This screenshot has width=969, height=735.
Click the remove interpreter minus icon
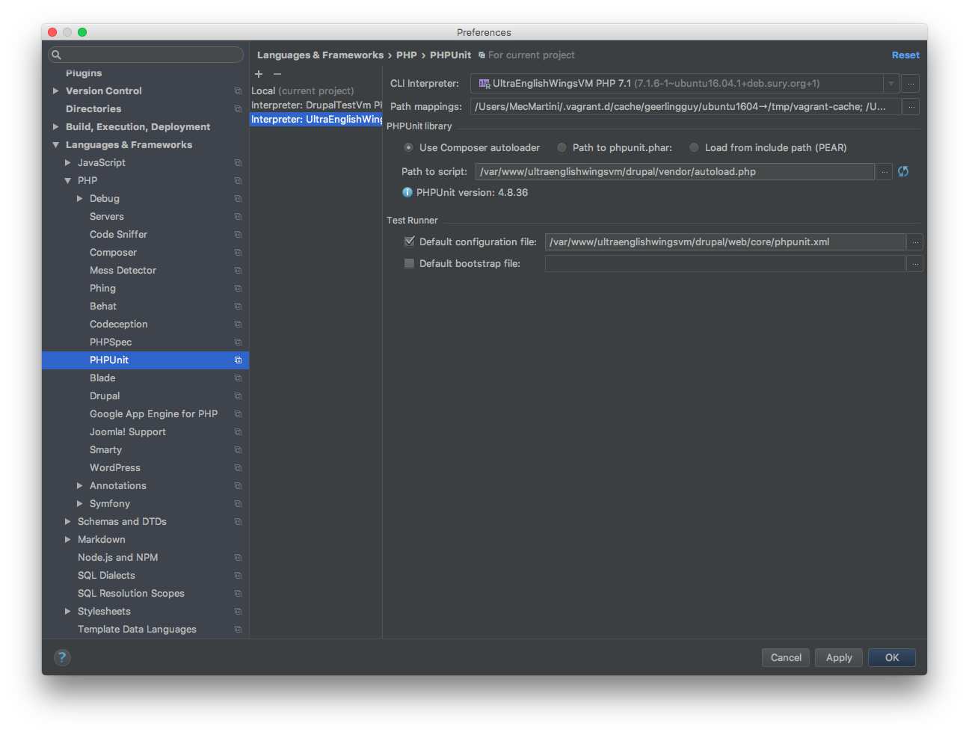277,74
